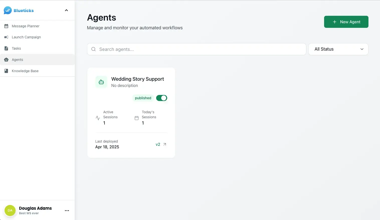Select the Message Planner calendar icon

pos(6,26)
